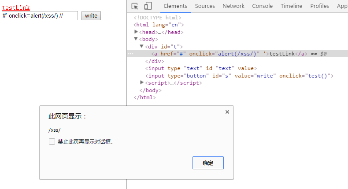Focus the text input containing the onclick payload
Viewport: 348px width, 189px height.
(x=40, y=16)
